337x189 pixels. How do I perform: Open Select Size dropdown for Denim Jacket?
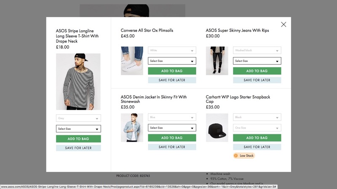coord(172,128)
